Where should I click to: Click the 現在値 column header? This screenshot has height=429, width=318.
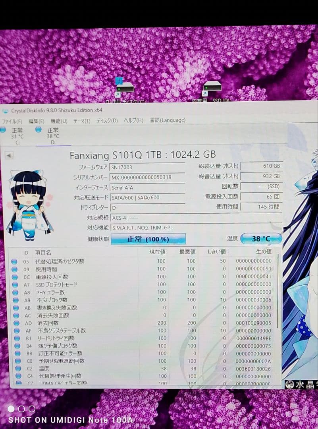157,252
